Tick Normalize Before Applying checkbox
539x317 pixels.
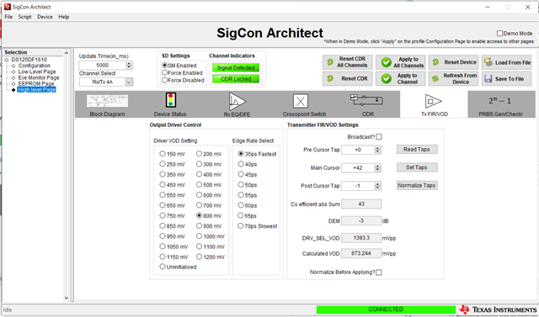(x=379, y=272)
